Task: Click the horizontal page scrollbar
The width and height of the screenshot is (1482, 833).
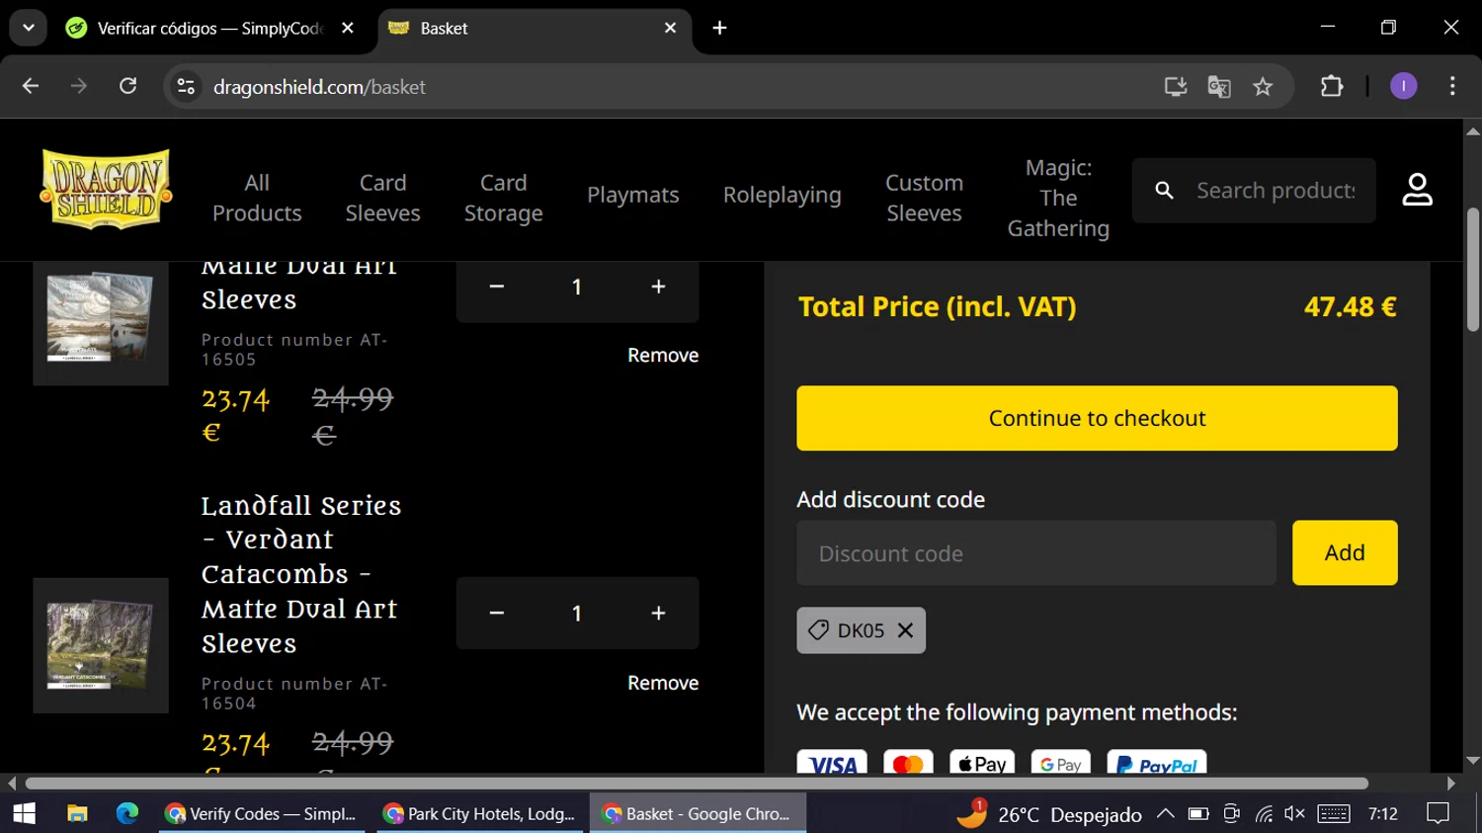Action: 697,784
